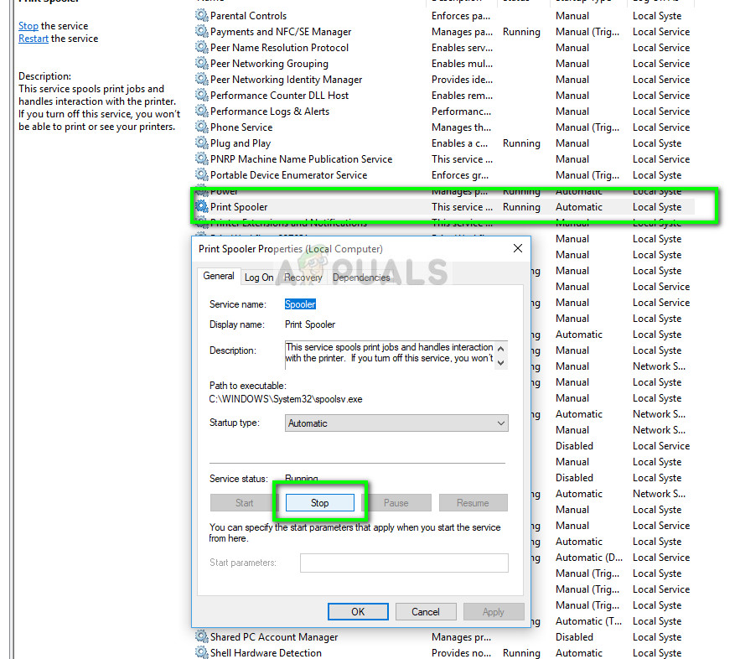Click Disabled startup type for Shared PC Account Manager
The height and width of the screenshot is (659, 740).
click(574, 637)
